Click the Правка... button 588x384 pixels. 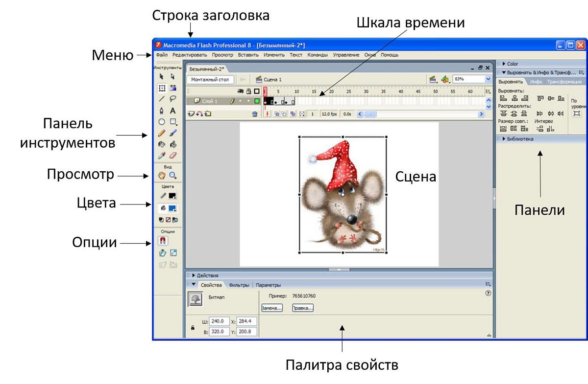(302, 308)
